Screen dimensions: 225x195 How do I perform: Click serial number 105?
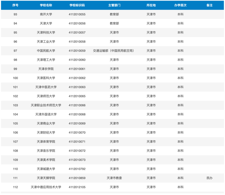tap(15, 123)
